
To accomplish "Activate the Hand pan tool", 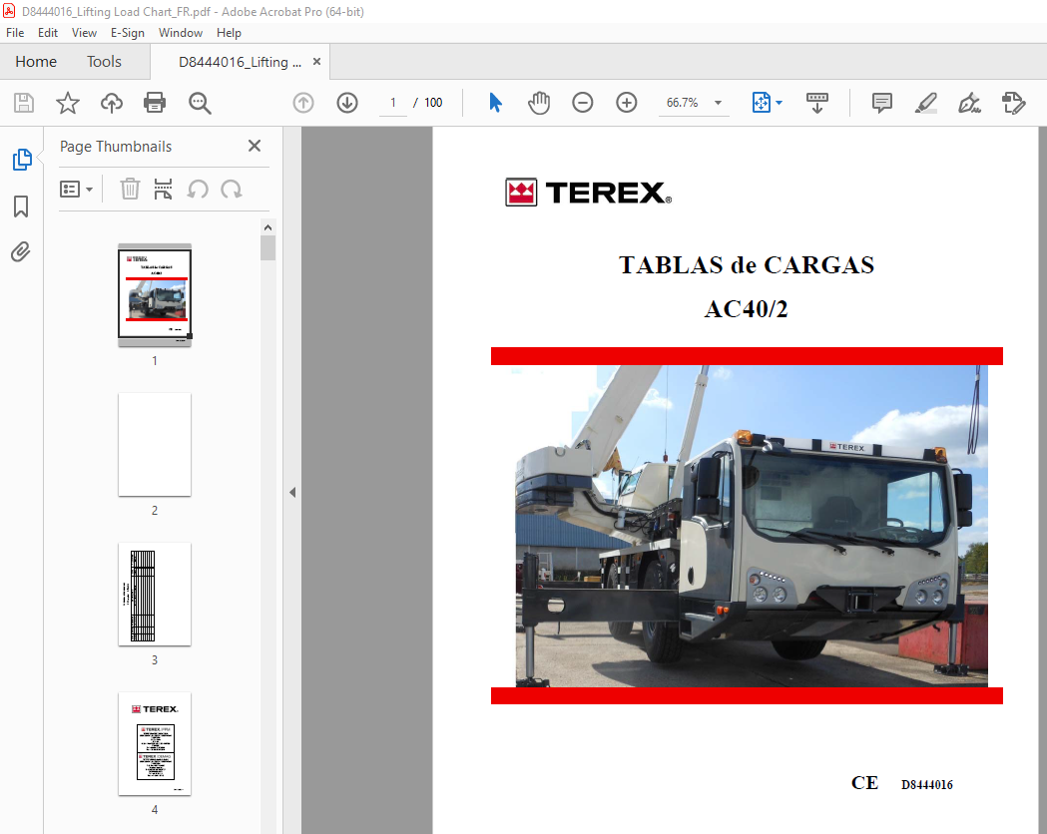I will tap(539, 103).
